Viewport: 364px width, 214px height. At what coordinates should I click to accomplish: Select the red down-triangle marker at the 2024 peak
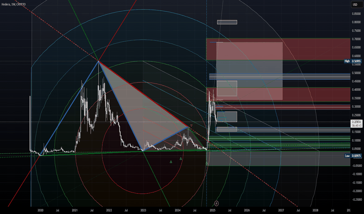[191, 126]
